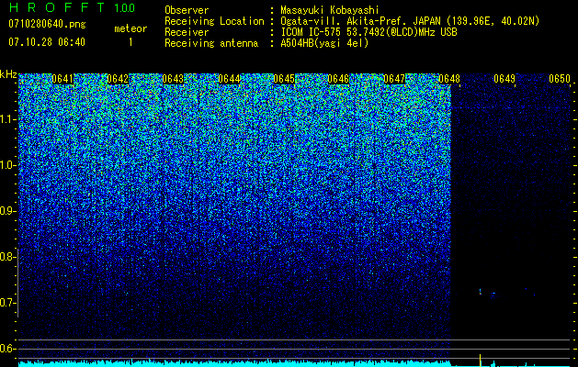Click location text Ogata-vill. Akita-Pref. JAPAN
The width and height of the screenshot is (578, 367).
(360, 21)
